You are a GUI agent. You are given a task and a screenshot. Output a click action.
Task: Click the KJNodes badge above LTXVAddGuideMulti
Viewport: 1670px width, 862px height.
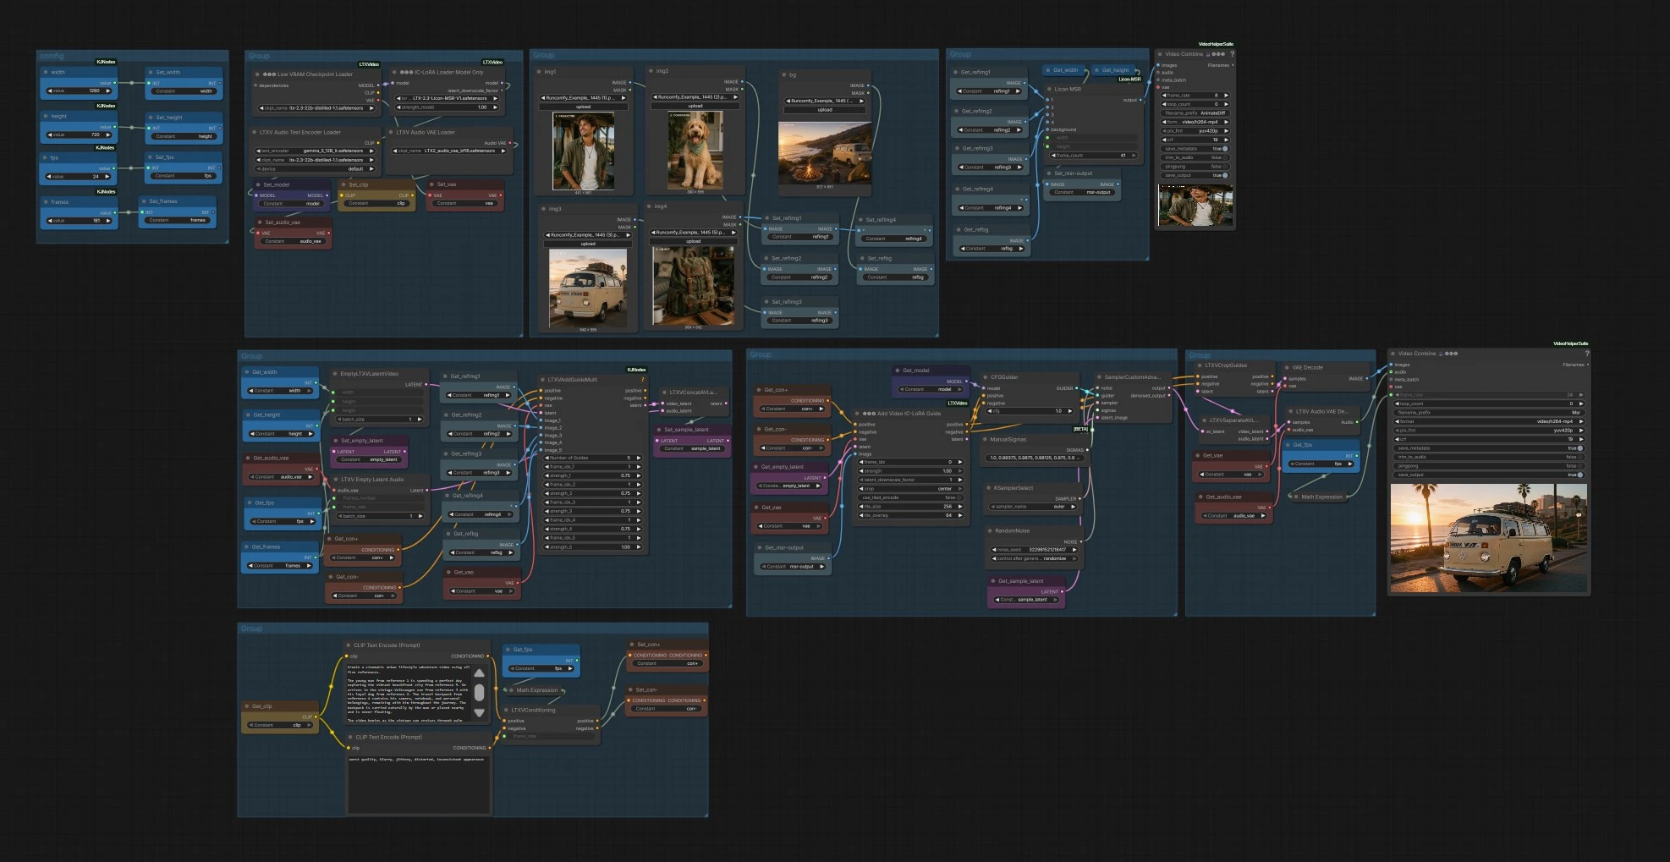636,370
